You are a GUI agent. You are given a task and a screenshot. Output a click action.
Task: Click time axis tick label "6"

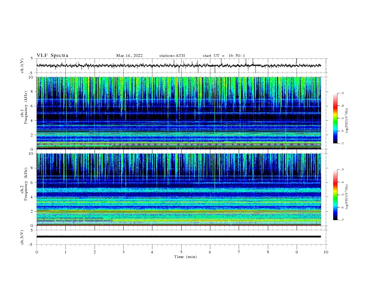click(210, 252)
